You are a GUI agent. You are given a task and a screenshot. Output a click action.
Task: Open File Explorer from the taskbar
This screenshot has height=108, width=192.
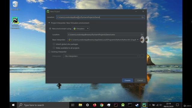(x=80, y=105)
